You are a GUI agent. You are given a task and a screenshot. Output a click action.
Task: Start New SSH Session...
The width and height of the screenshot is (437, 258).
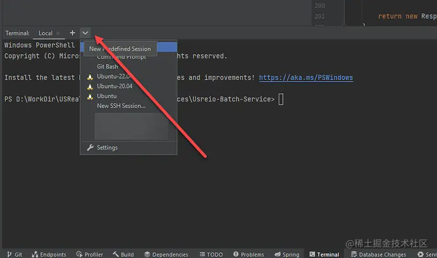pos(129,106)
